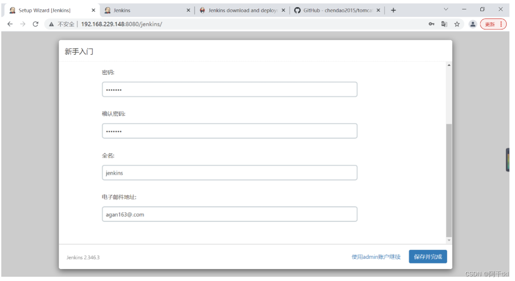The height and width of the screenshot is (281, 515).
Task: Reload the Jenkins page
Action: coord(36,24)
